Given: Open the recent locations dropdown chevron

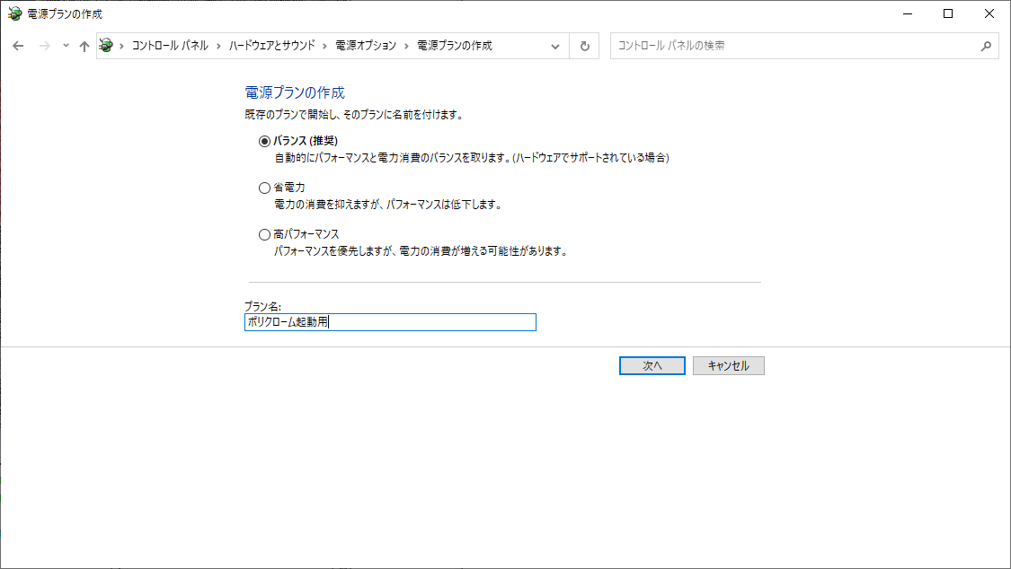Looking at the screenshot, I should click(66, 46).
